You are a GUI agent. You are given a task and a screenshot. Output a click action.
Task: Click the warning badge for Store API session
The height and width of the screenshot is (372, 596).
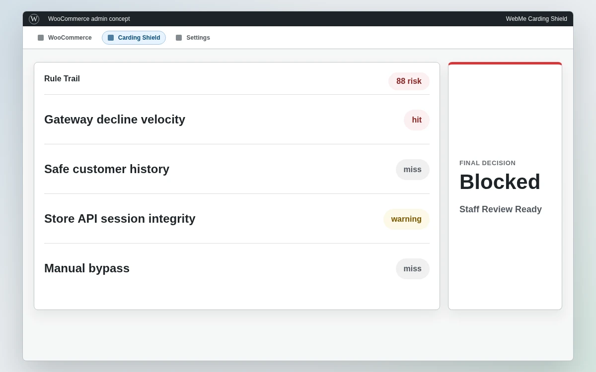click(x=406, y=219)
